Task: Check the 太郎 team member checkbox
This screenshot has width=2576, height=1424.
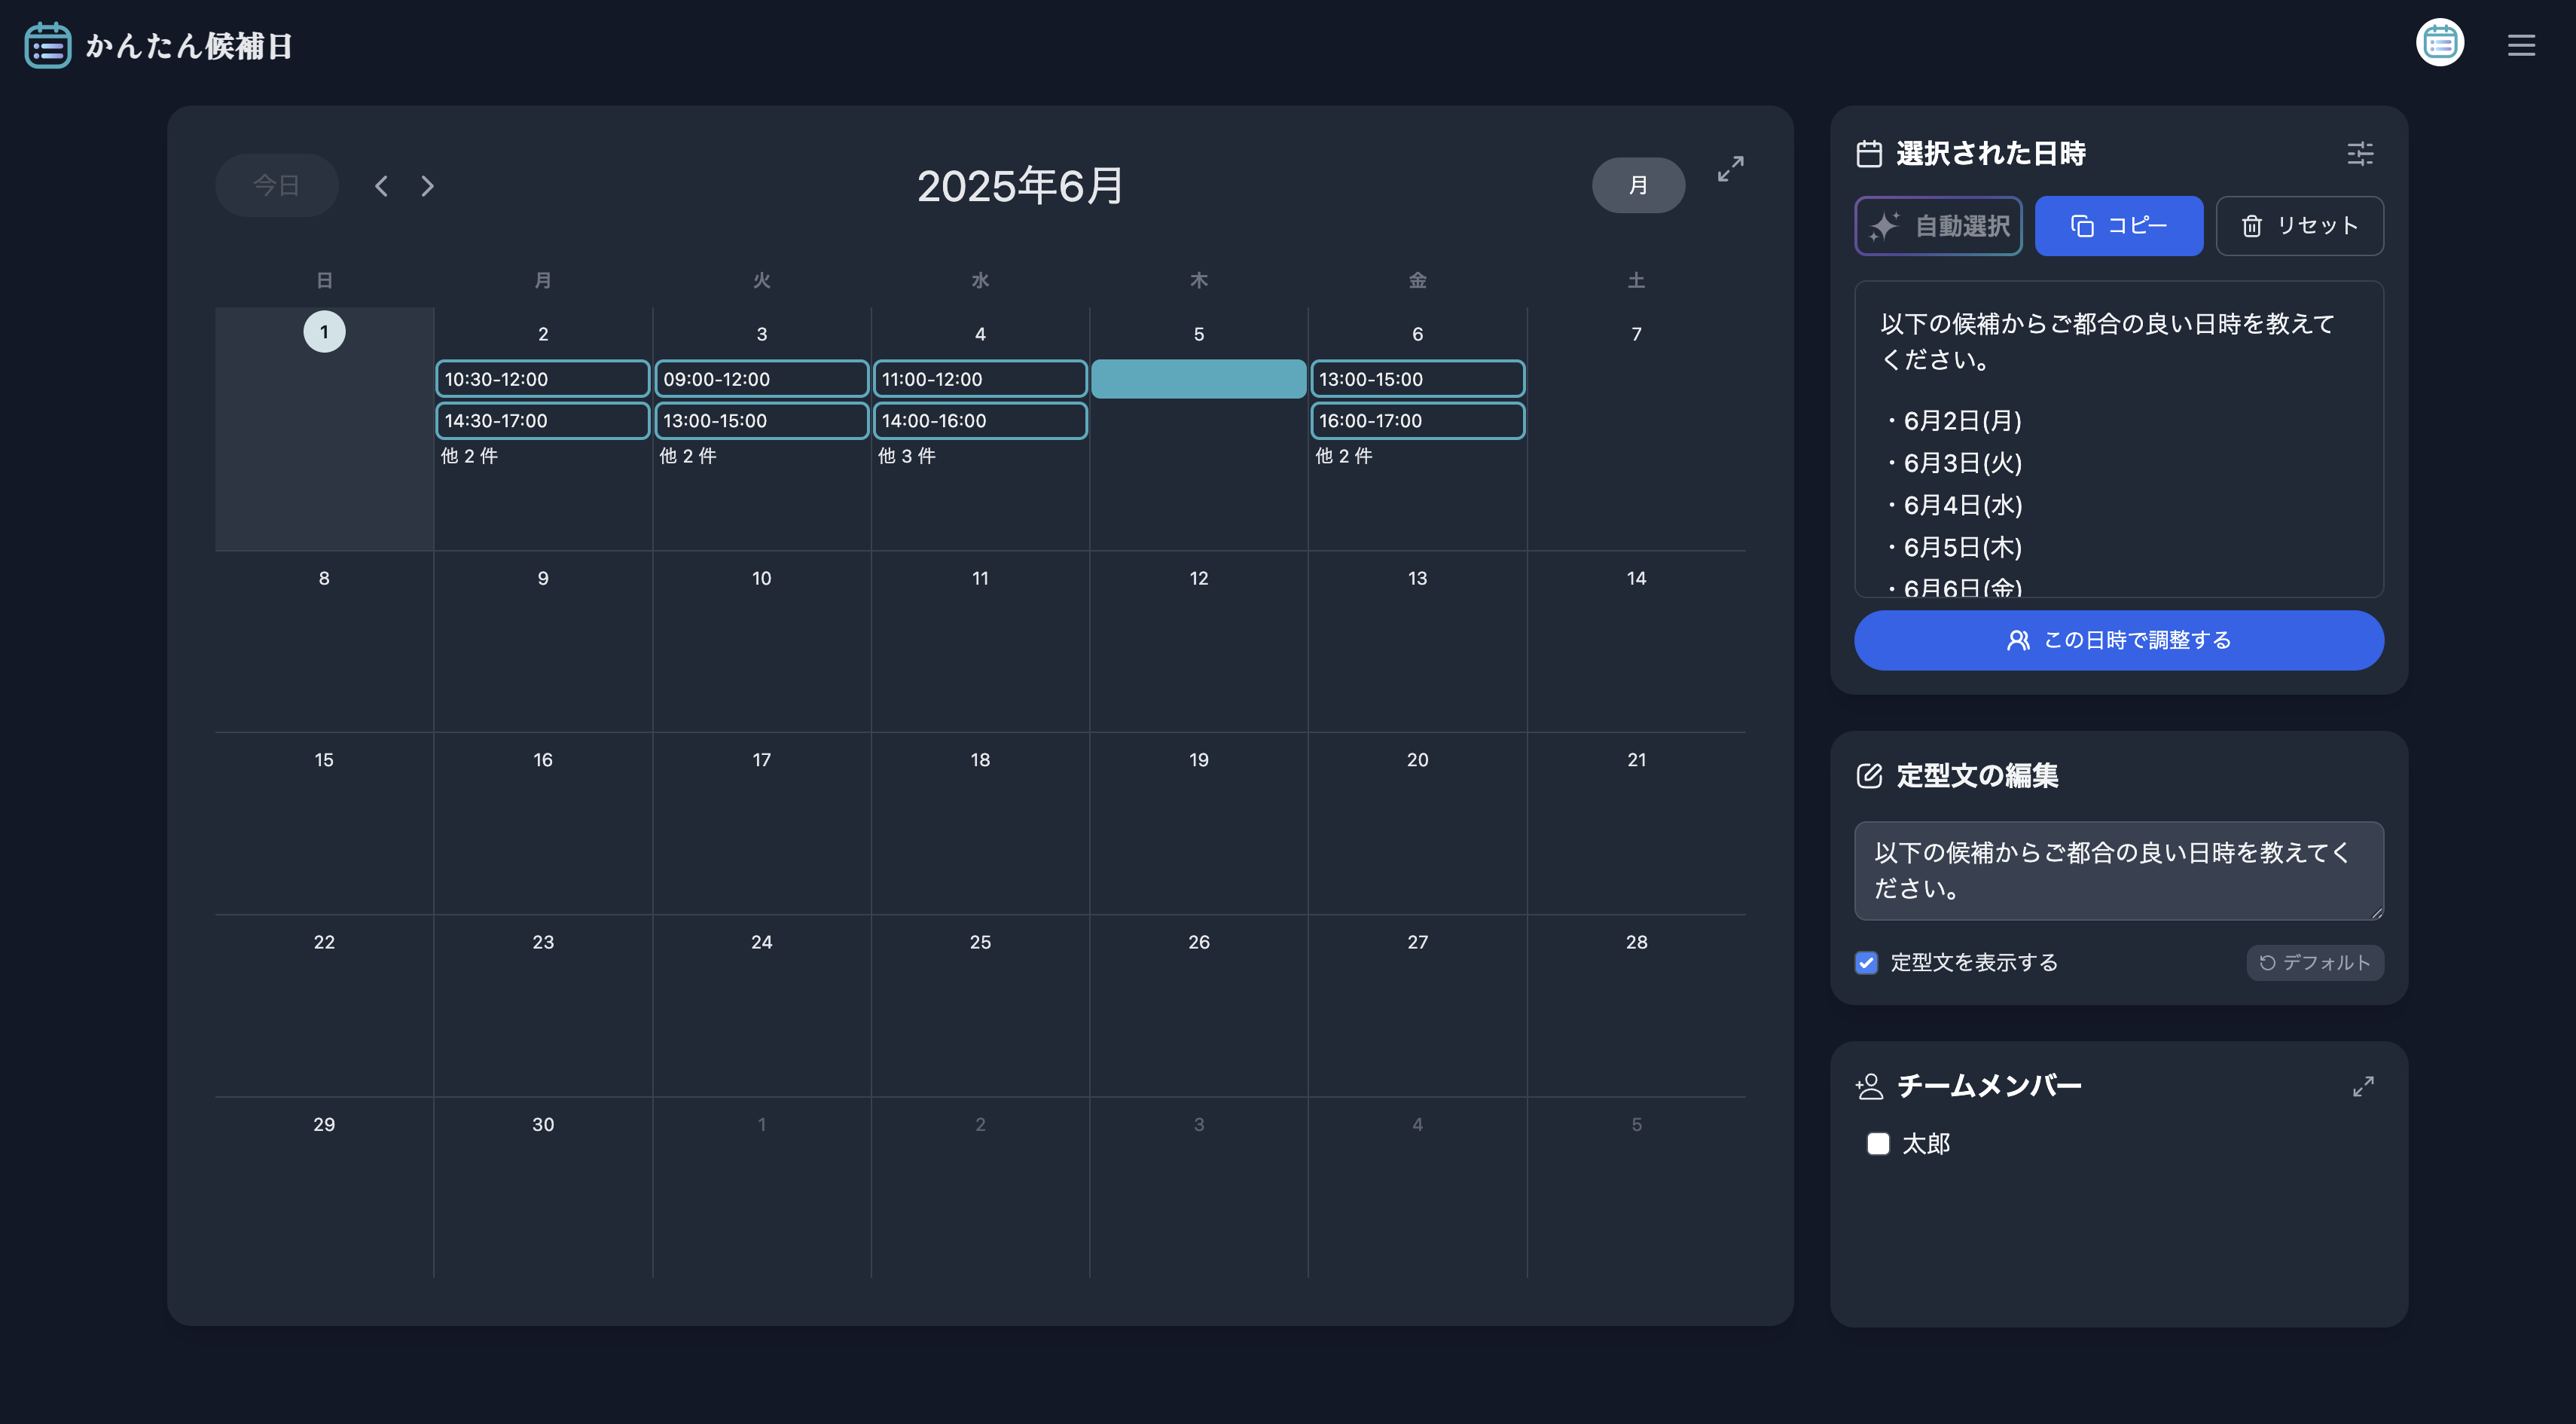Action: [1878, 1143]
